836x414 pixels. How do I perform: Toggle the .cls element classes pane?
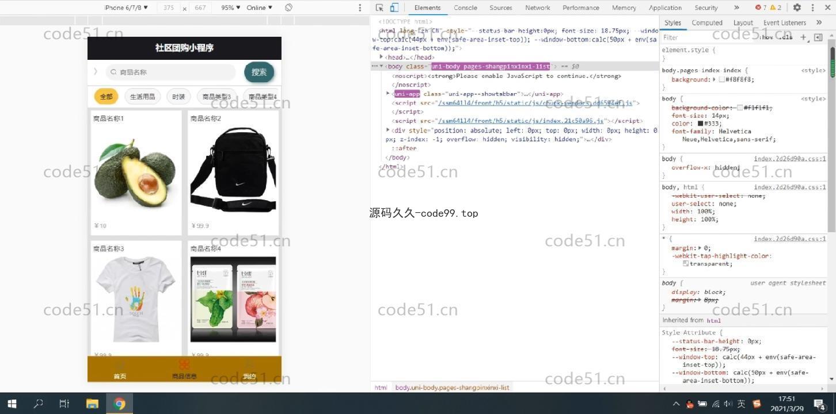point(786,37)
